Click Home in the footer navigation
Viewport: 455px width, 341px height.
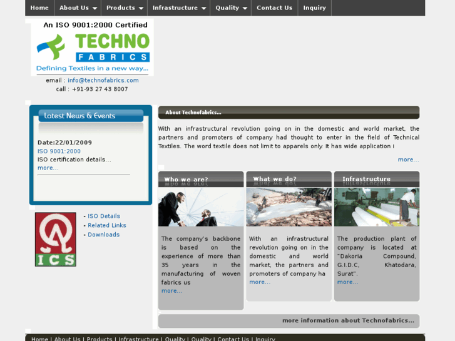tap(39, 338)
